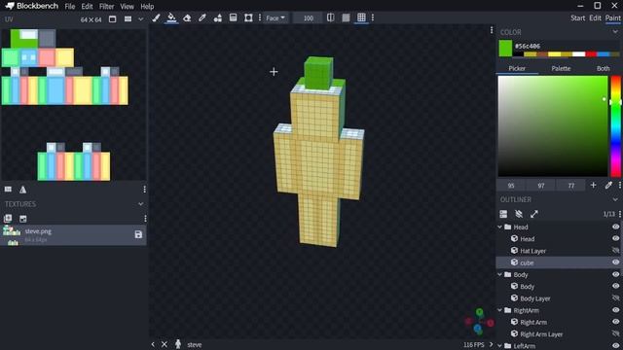623x350 pixels.
Task: Toggle pixel grid overlay
Action: pos(361,17)
